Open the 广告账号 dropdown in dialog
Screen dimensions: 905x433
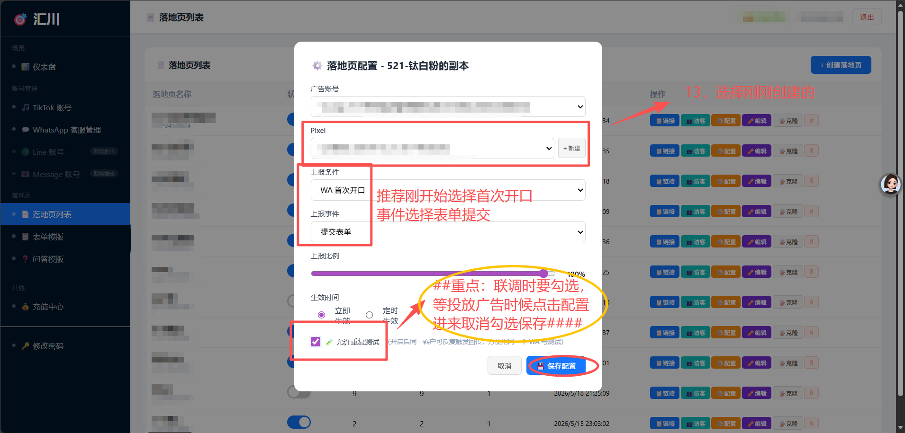(448, 106)
